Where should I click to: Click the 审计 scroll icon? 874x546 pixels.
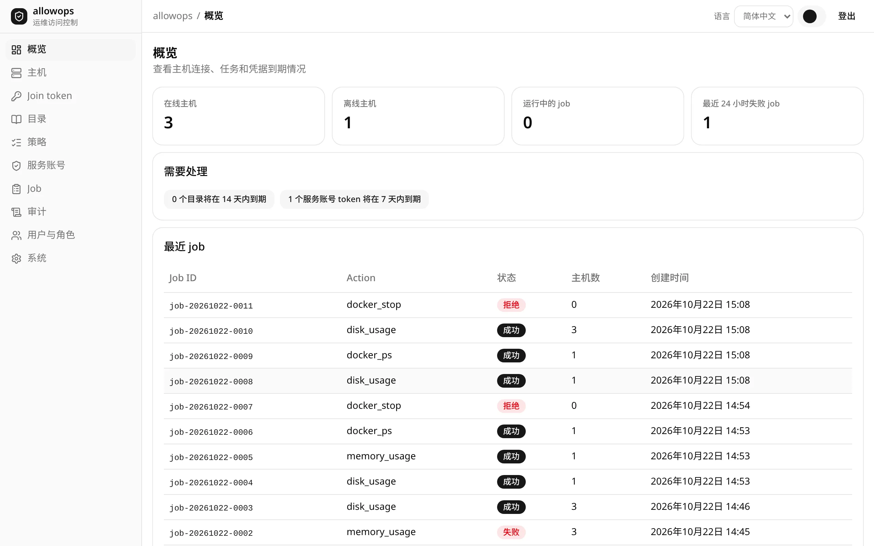16,212
